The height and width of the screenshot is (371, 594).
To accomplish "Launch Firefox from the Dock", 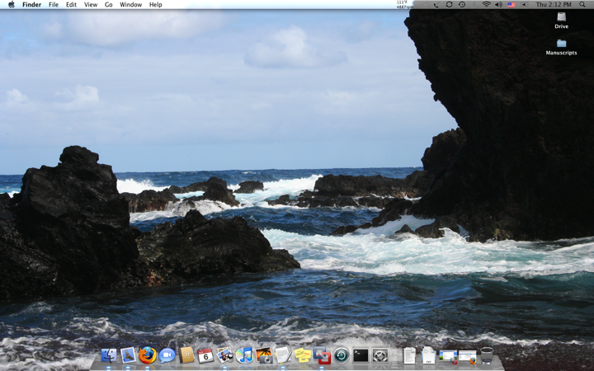I will (148, 355).
